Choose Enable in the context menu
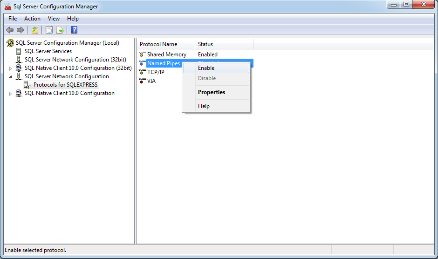This screenshot has height=259, width=438. tap(216, 68)
